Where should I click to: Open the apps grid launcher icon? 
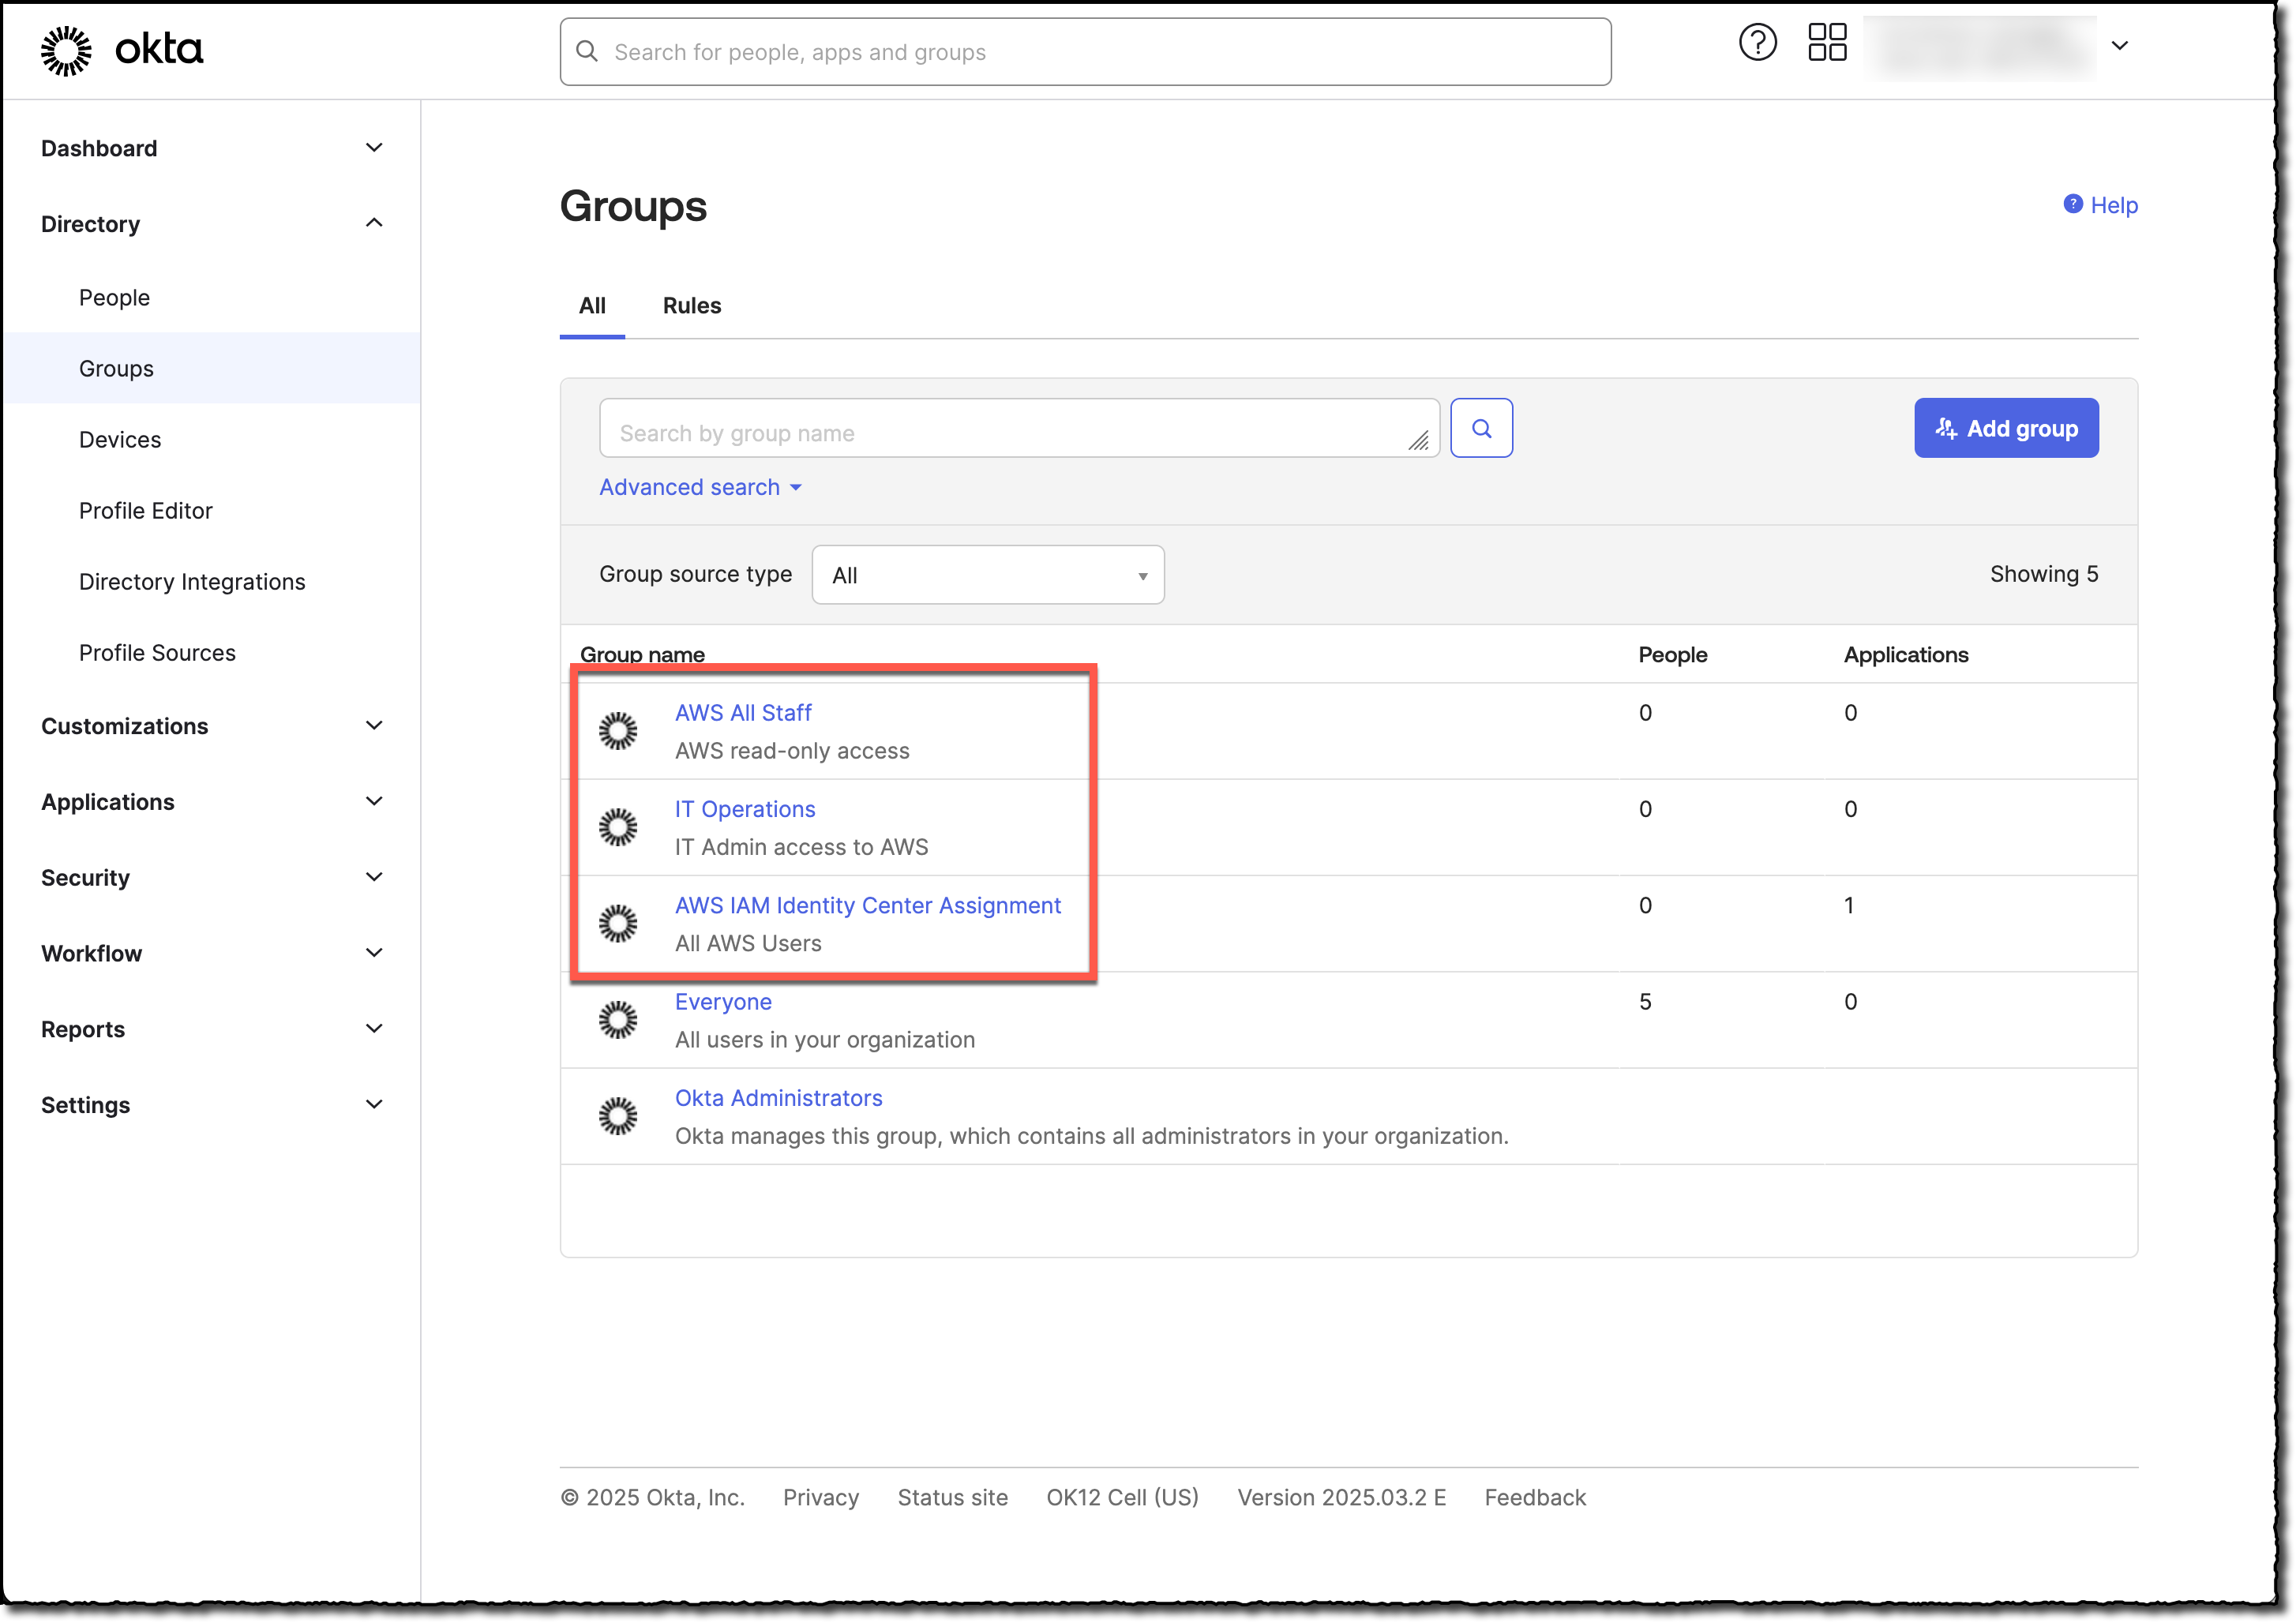(1826, 41)
